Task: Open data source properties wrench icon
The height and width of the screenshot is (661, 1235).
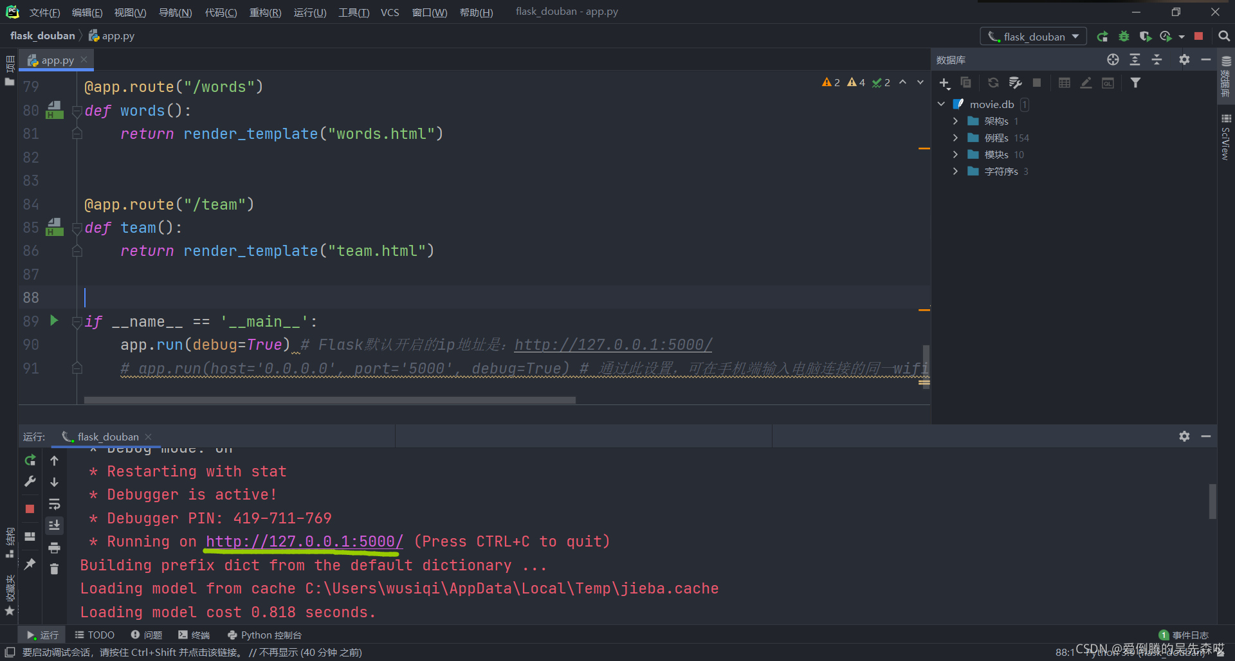Action: click(1015, 83)
